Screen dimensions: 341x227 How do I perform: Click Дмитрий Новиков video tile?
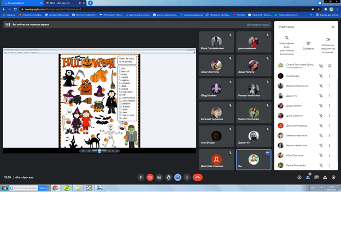point(216,159)
